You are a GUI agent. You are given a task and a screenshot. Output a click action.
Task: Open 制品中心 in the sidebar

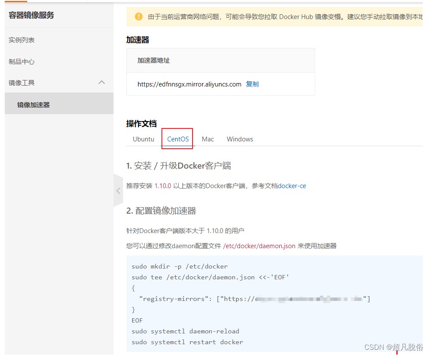(x=22, y=61)
